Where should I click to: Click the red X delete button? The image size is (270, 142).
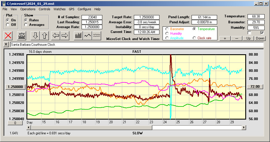pos(8,35)
